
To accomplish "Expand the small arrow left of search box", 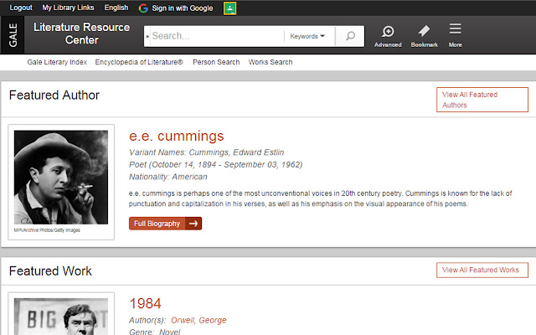I will click(x=147, y=36).
